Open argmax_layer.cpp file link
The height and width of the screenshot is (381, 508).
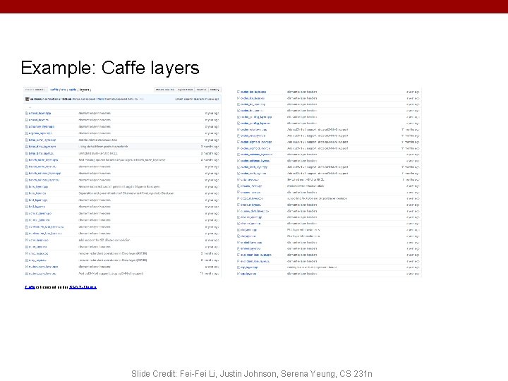[x=40, y=133]
